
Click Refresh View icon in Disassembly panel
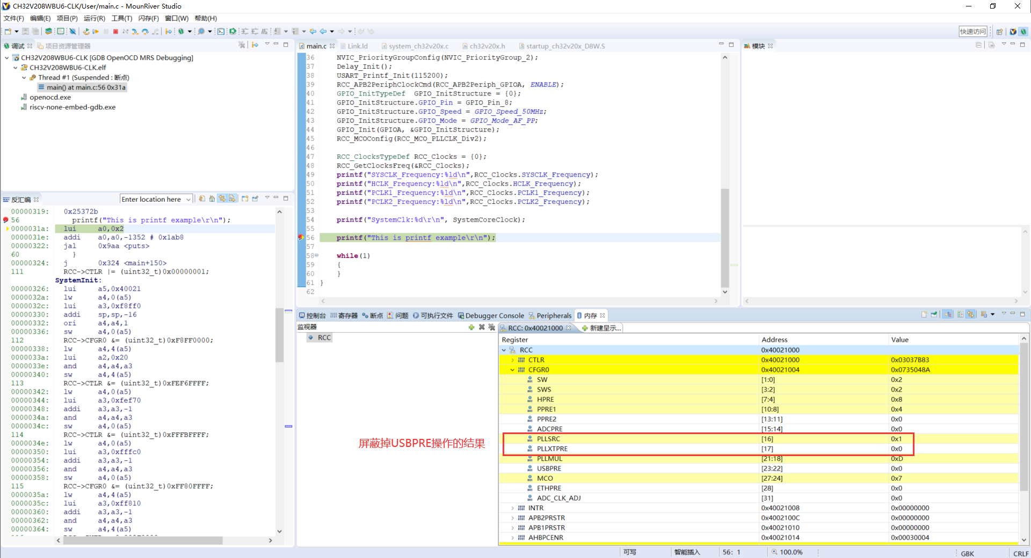coord(202,199)
